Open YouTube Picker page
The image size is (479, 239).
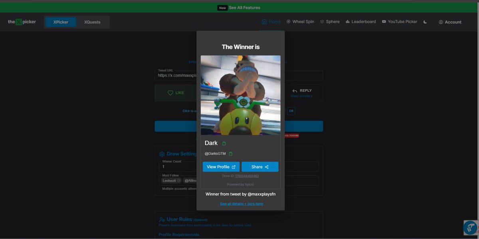(400, 22)
